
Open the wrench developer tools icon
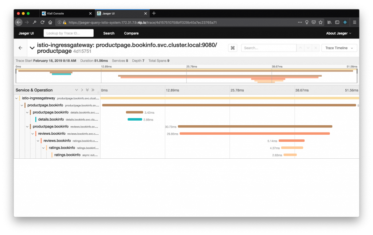(x=35, y=22)
